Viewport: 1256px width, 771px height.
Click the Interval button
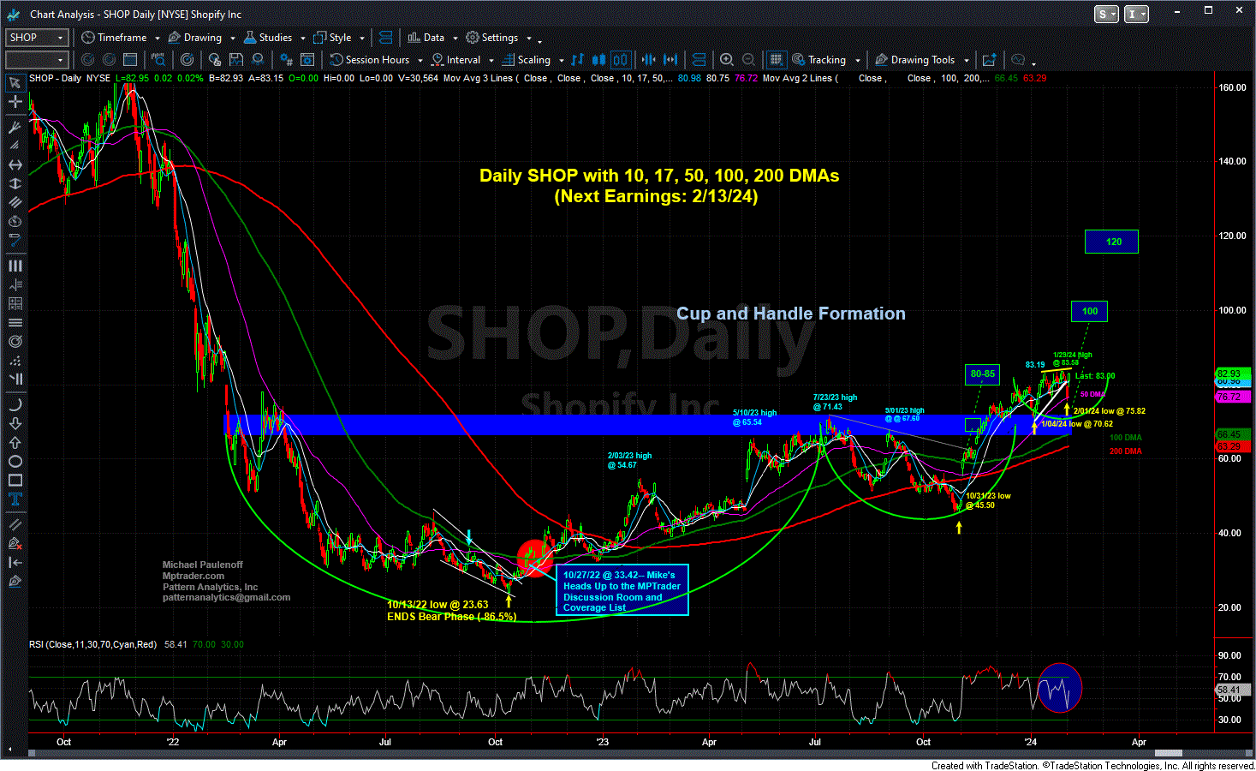[x=456, y=60]
